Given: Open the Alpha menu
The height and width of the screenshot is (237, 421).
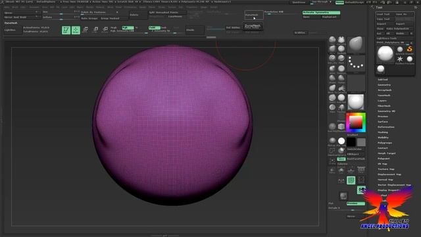Looking at the screenshot, I should [7, 7].
